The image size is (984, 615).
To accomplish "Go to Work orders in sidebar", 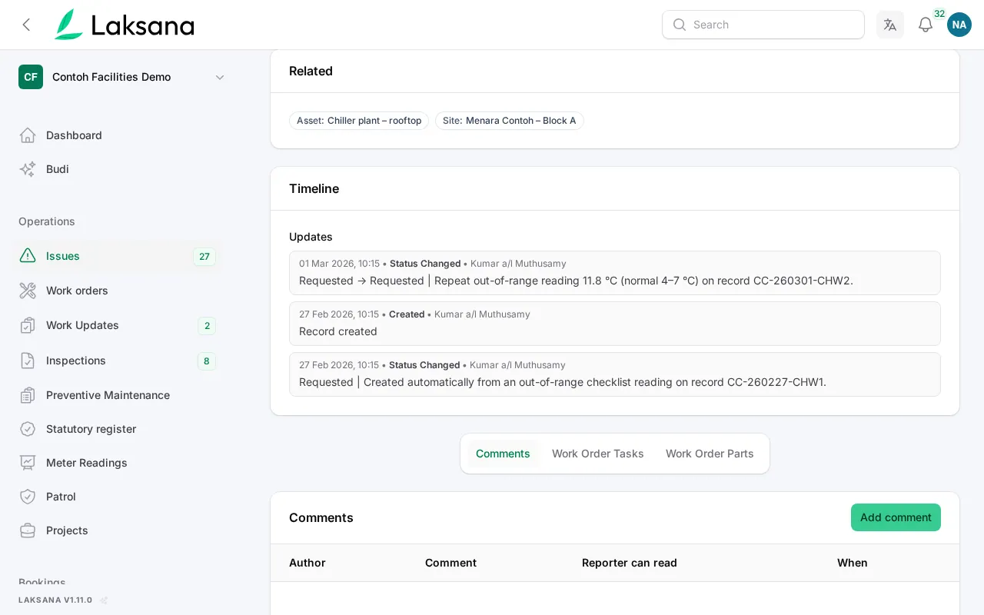I will pyautogui.click(x=117, y=291).
